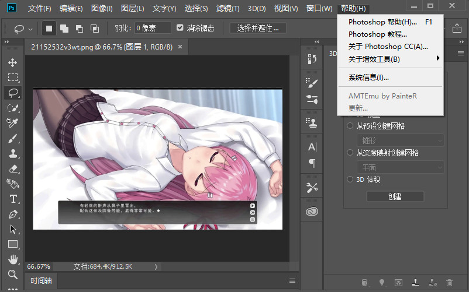This screenshot has width=469, height=292.
Task: Open the 图层(L) menu
Action: point(133,9)
